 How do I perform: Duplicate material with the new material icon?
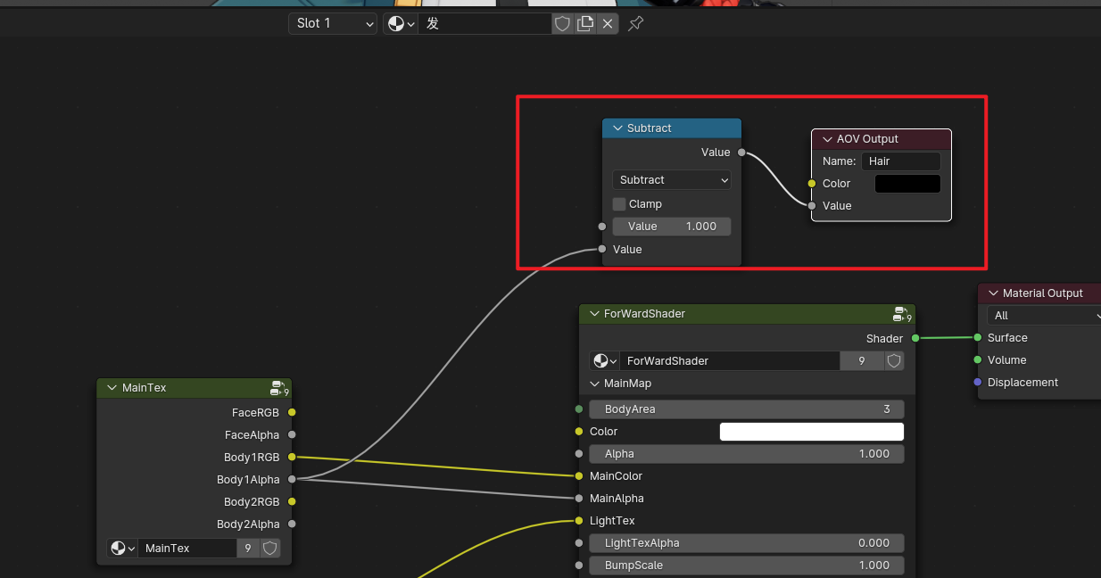(x=585, y=24)
